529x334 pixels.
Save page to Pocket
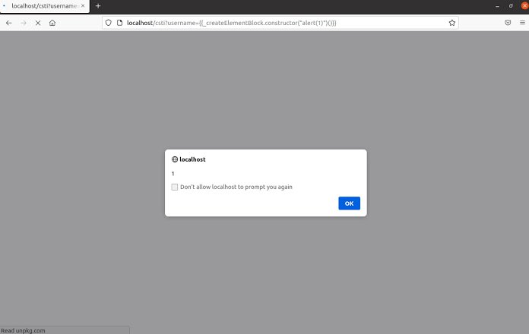(x=508, y=23)
